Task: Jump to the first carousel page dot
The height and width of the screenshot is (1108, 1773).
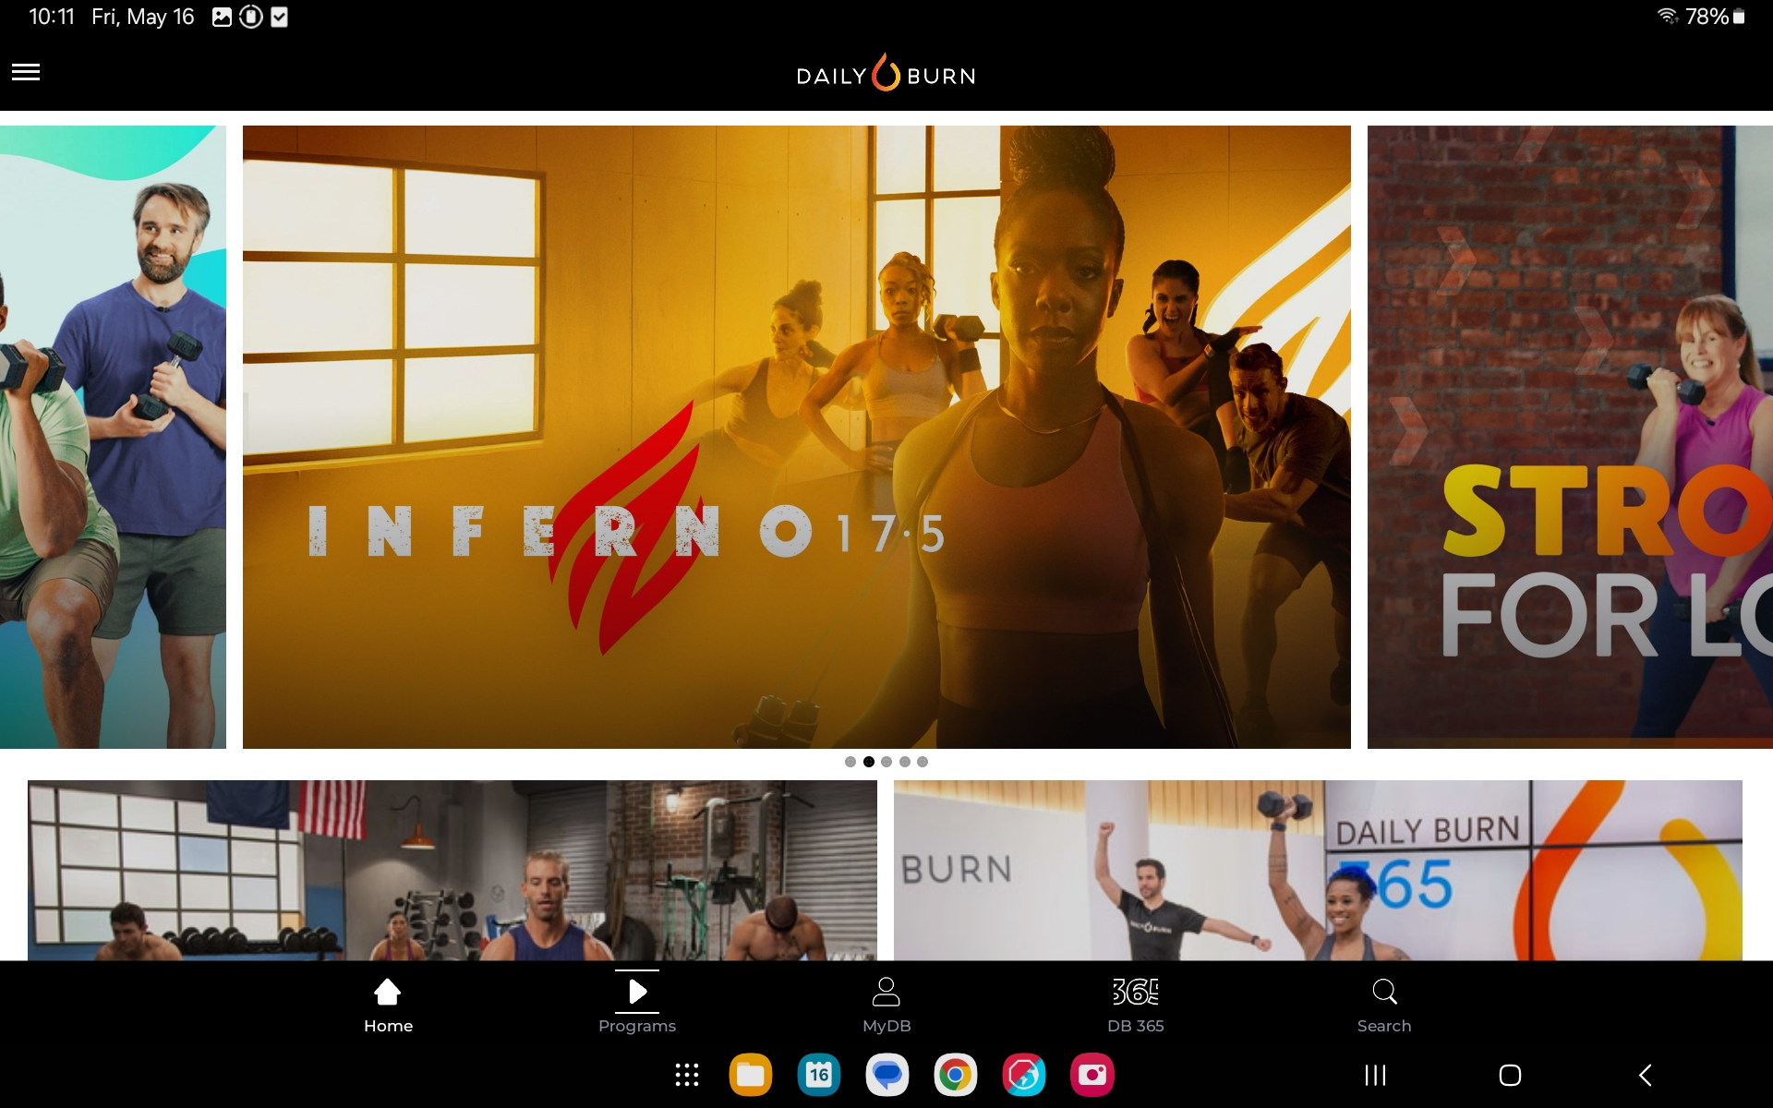Action: [x=850, y=762]
